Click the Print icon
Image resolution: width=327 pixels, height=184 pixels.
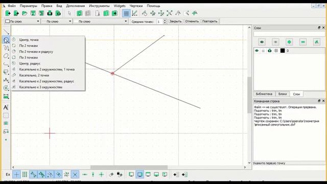tap(50, 13)
